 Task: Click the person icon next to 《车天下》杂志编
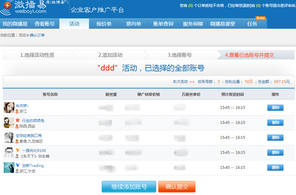[x=17, y=156]
